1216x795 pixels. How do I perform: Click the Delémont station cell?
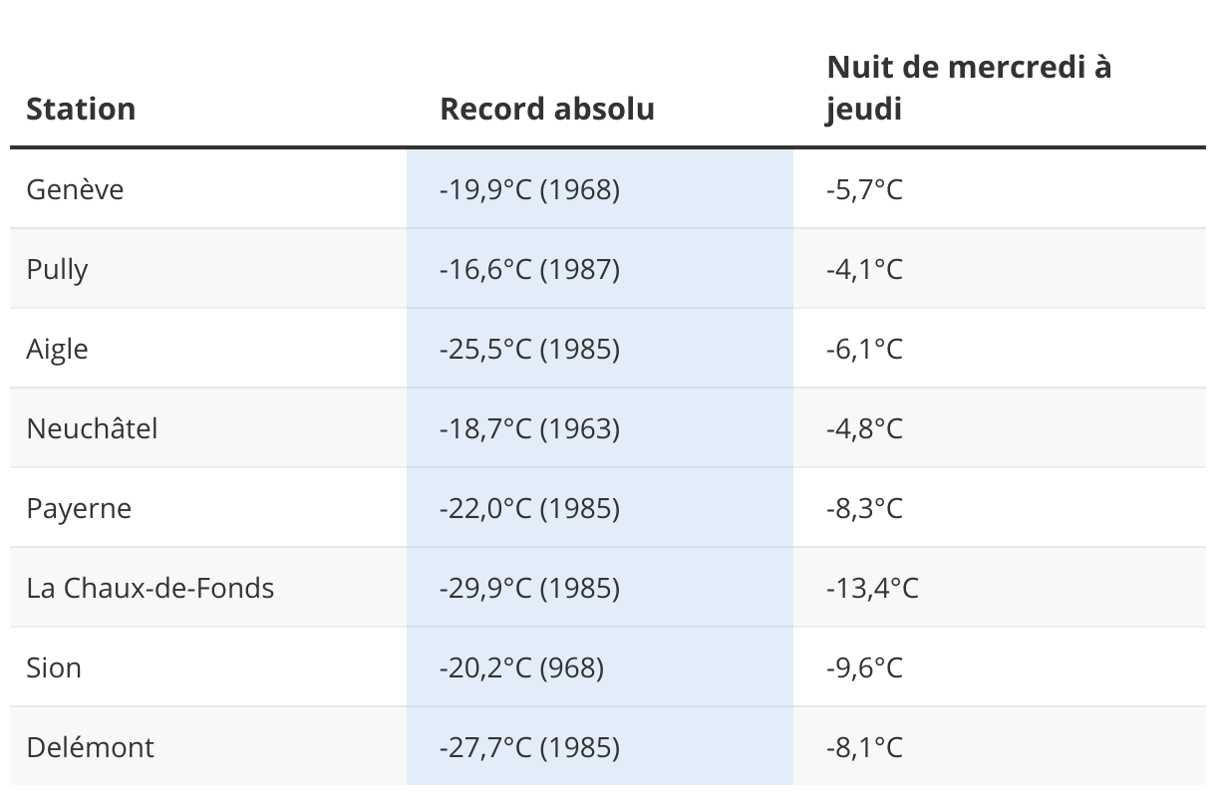[91, 747]
